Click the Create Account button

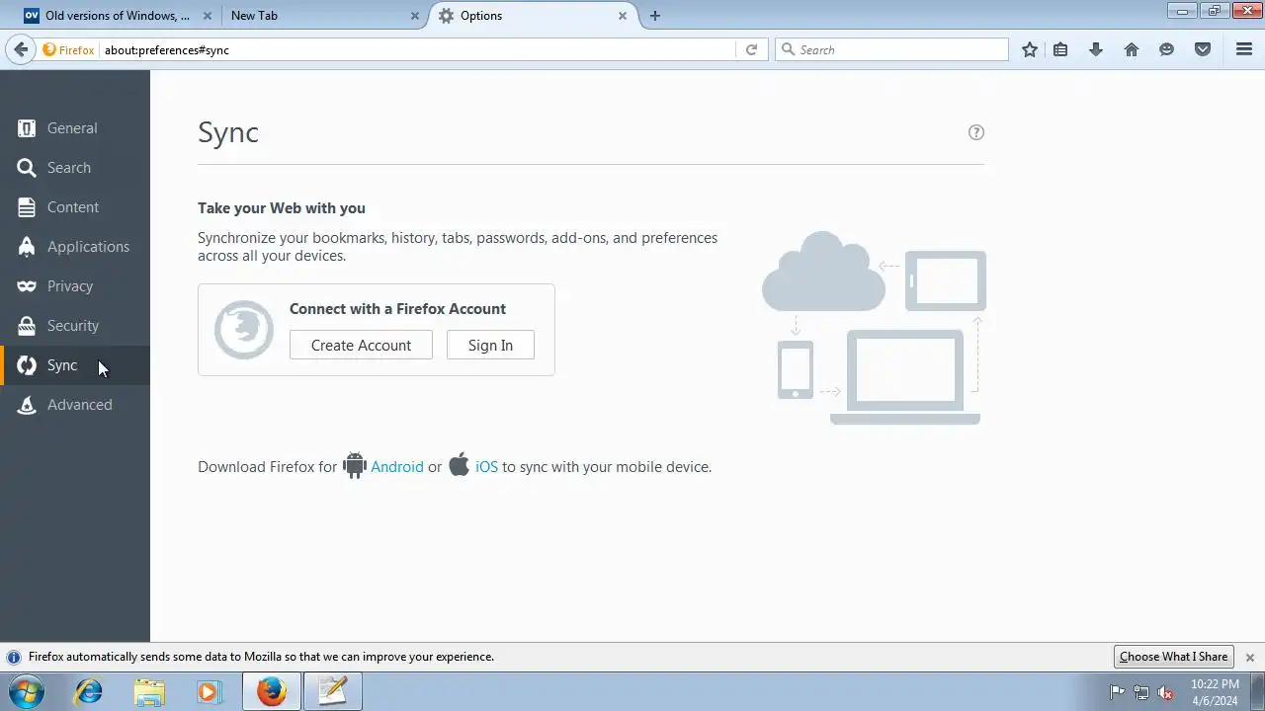pyautogui.click(x=361, y=345)
